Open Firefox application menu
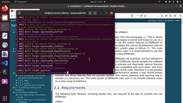183x103 pixels. point(180,16)
